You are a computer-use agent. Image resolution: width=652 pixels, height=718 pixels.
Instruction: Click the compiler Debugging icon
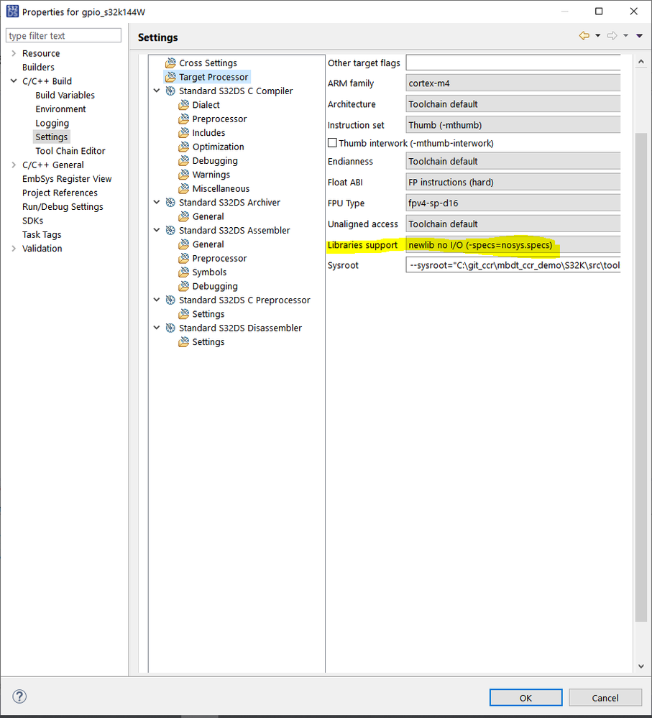click(x=183, y=161)
